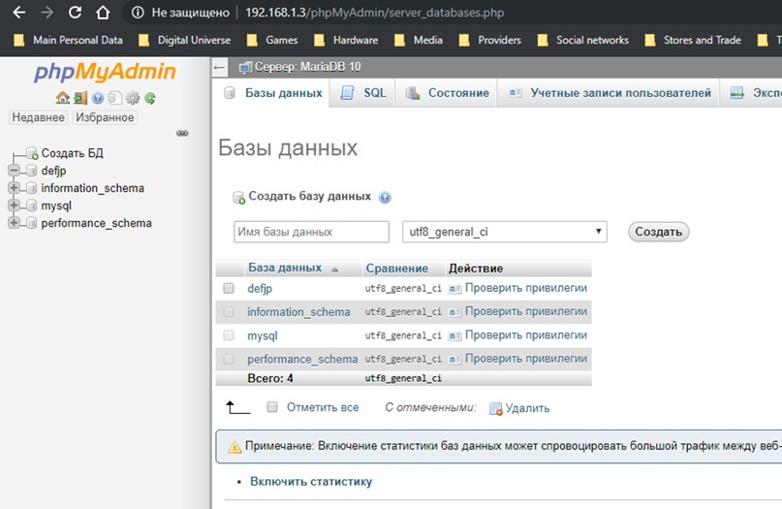Click browser reload page icon
Image resolution: width=782 pixels, height=509 pixels.
[76, 14]
